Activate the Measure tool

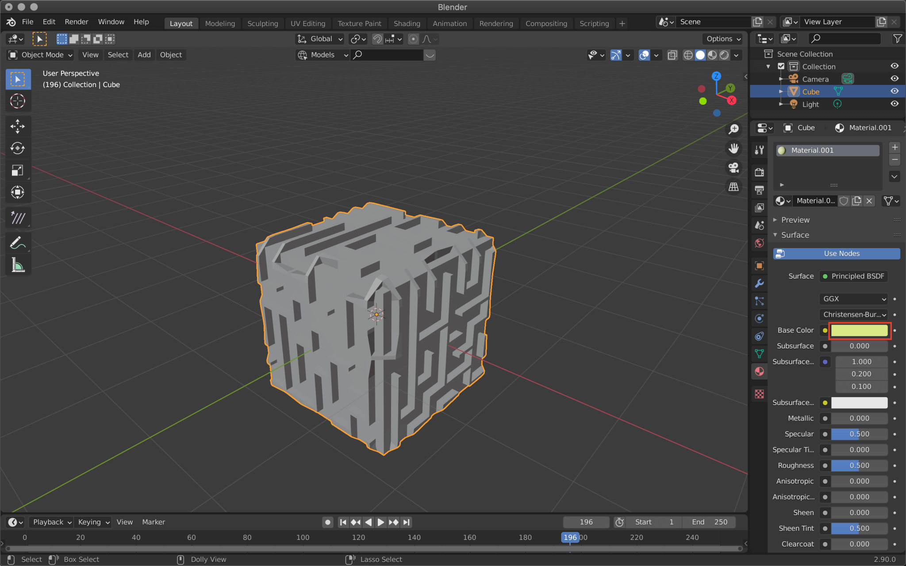pos(18,264)
